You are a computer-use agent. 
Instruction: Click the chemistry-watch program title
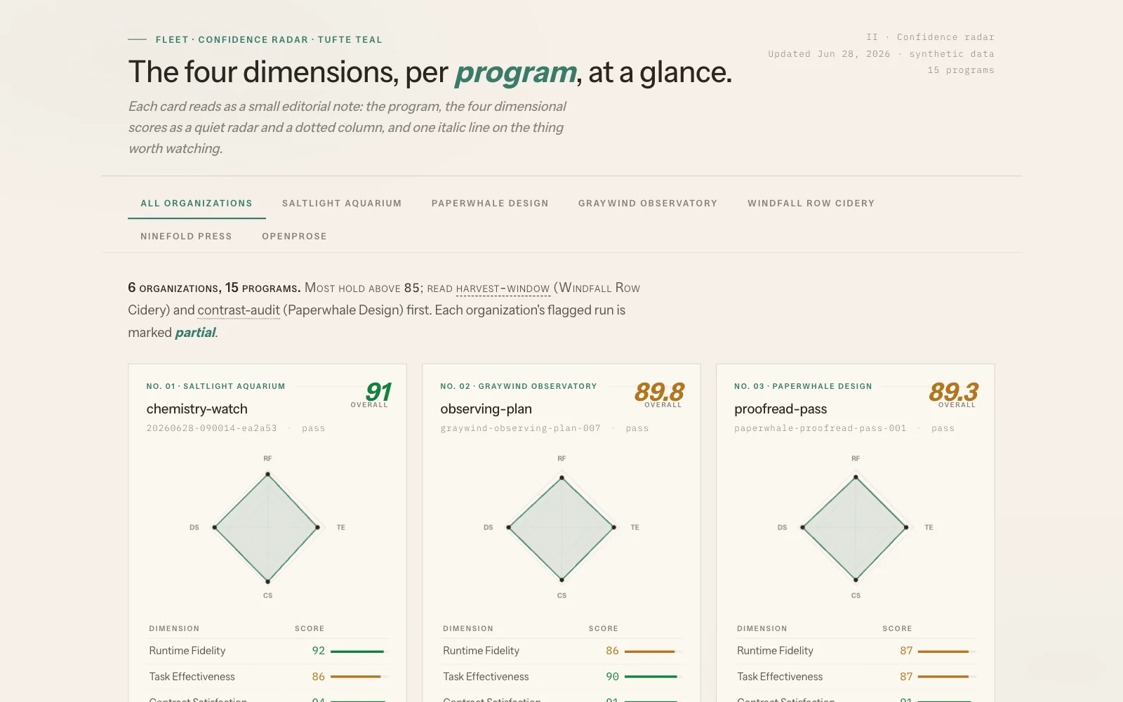tap(197, 409)
